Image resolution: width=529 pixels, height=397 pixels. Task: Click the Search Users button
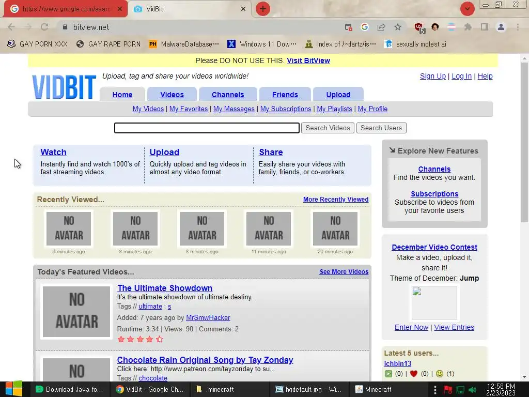[x=381, y=128]
